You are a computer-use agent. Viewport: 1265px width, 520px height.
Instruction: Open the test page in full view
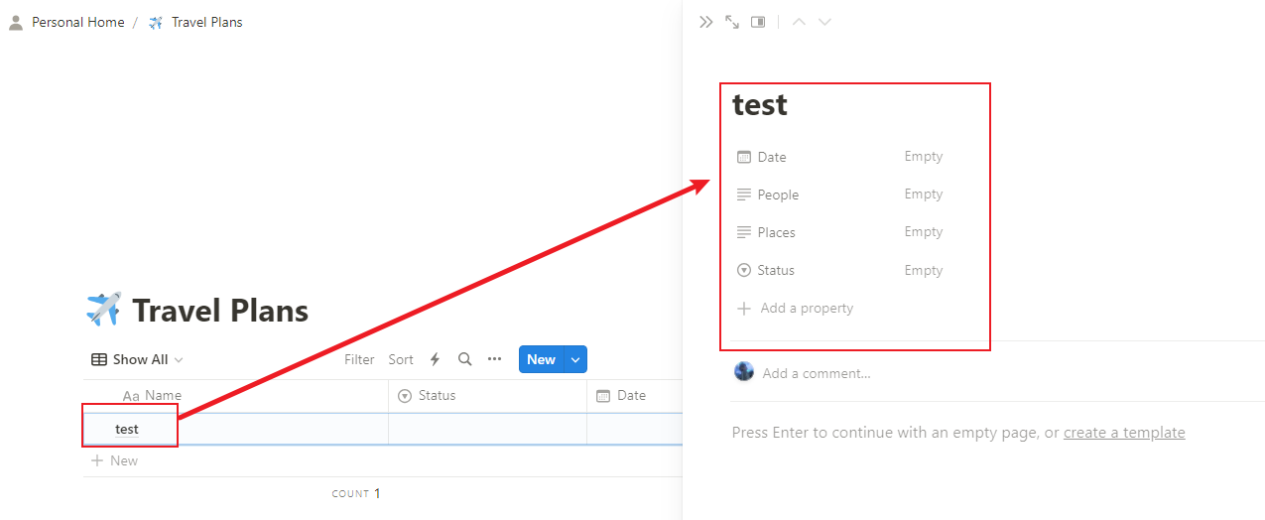[732, 22]
